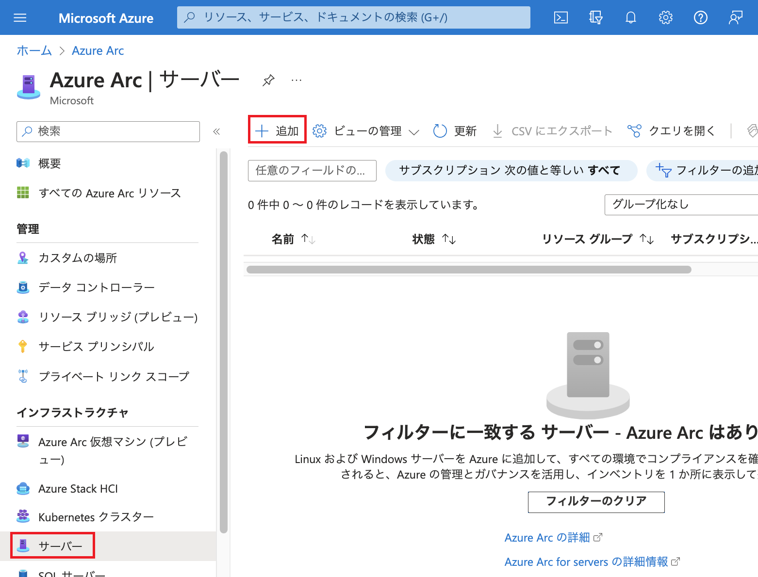Pin Azure Arc servers to the dashboard
This screenshot has width=758, height=577.
tap(268, 80)
